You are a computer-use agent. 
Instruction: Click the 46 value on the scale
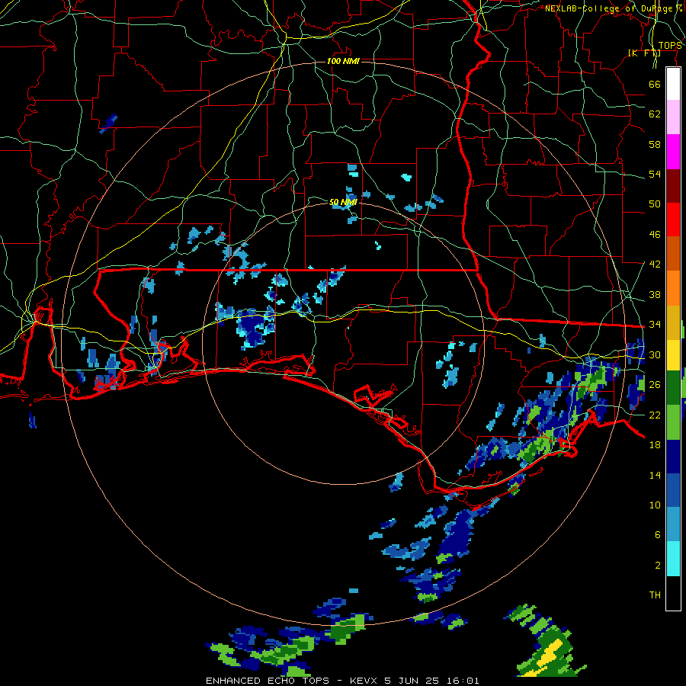tap(655, 235)
